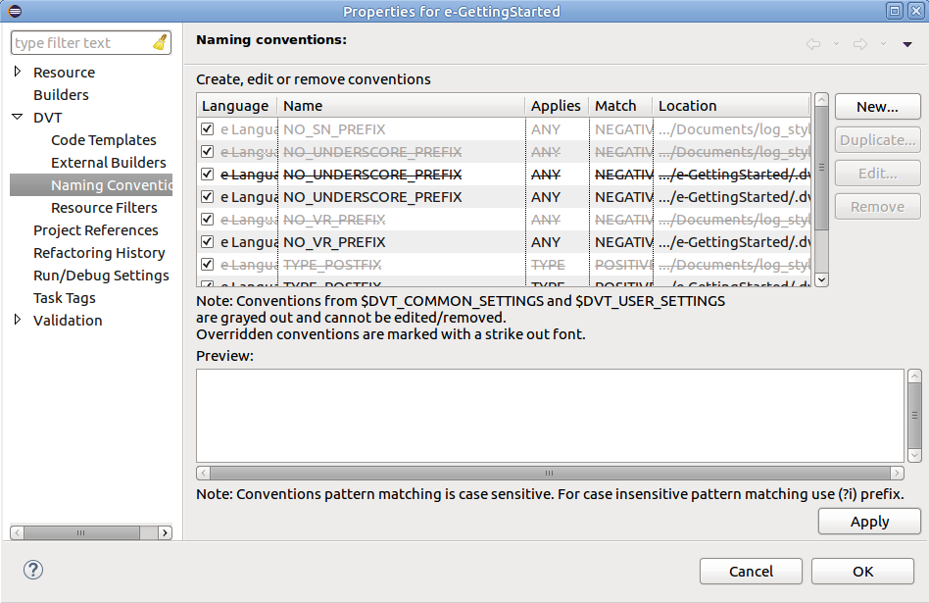Select Run/Debug Settings in the sidebar

[x=99, y=275]
